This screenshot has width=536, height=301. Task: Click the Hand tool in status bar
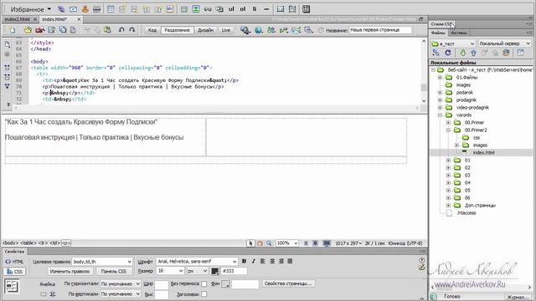click(x=260, y=243)
